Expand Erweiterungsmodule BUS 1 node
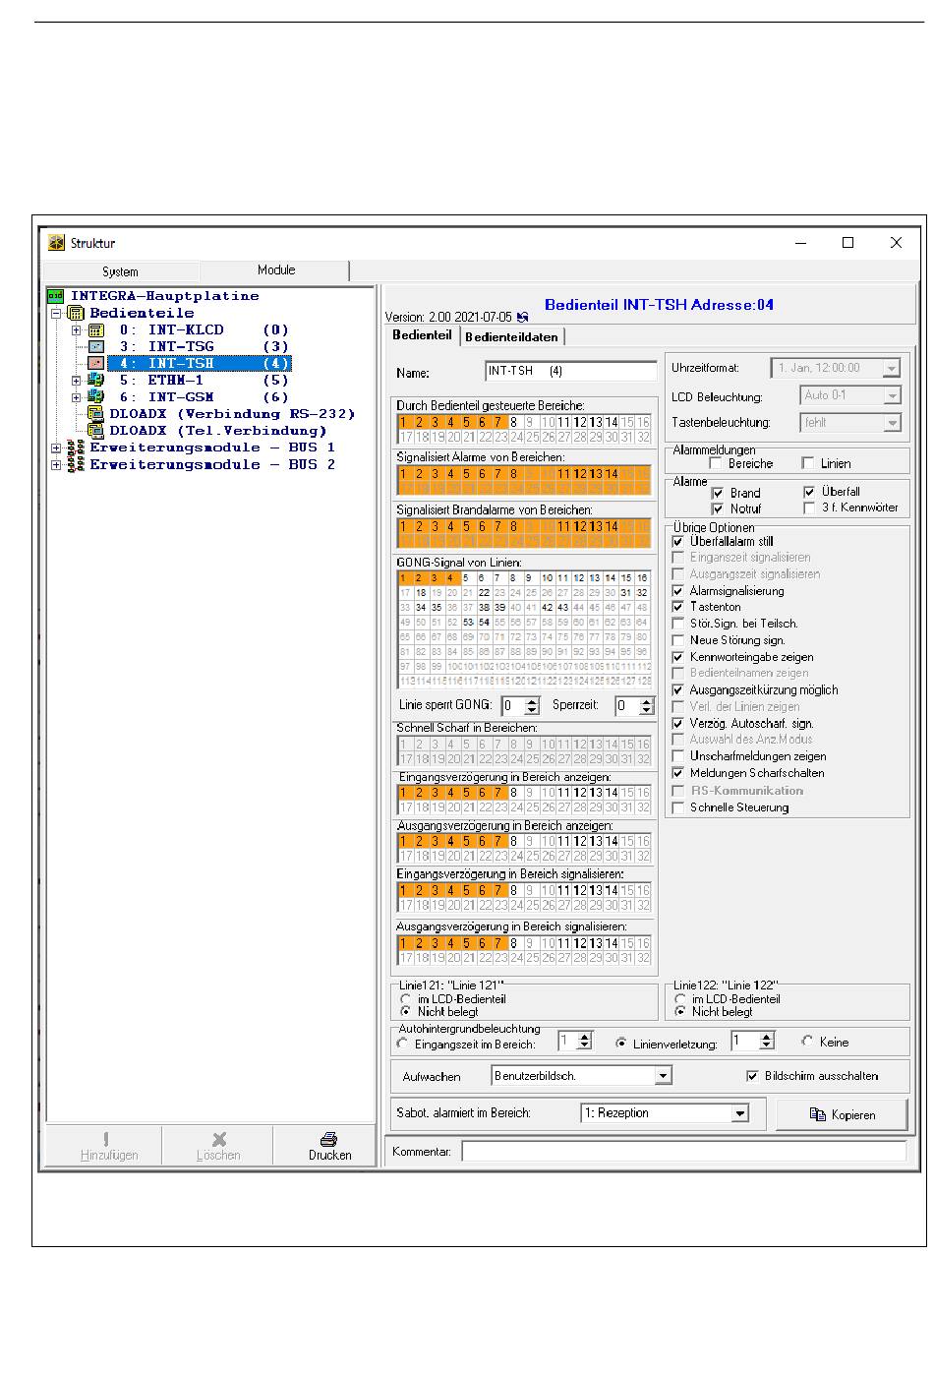The width and height of the screenshot is (934, 1374). pos(56,448)
